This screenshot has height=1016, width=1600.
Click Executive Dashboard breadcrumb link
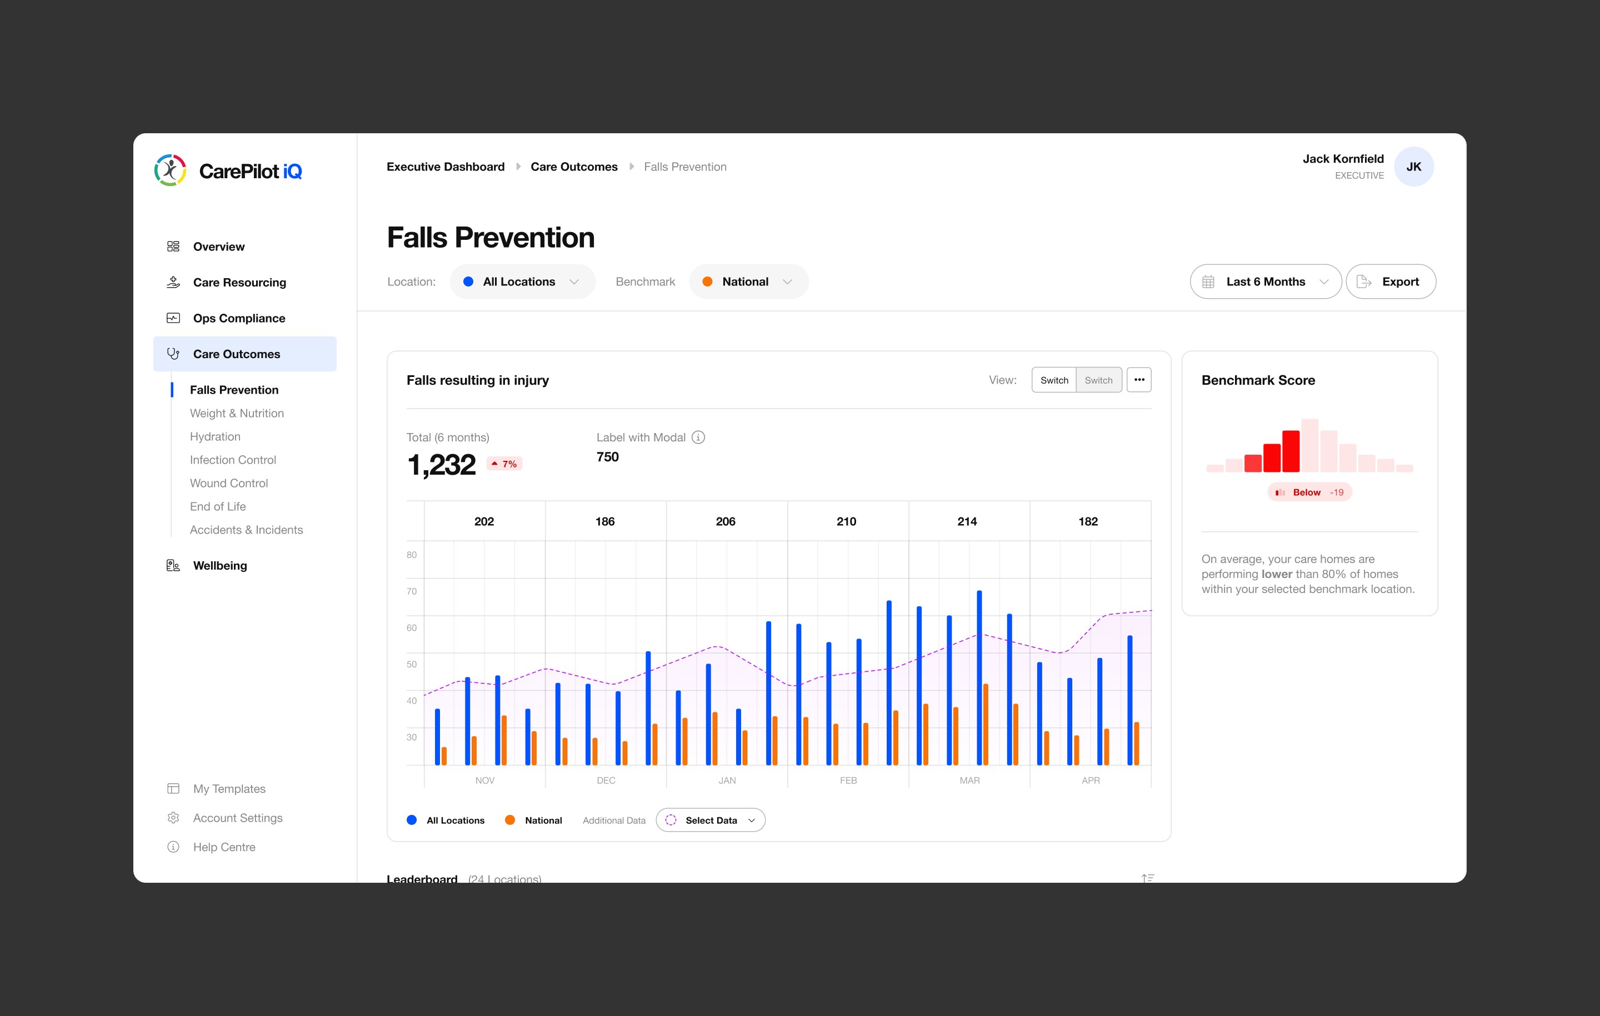tap(445, 167)
